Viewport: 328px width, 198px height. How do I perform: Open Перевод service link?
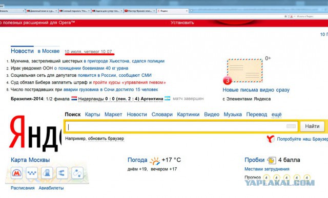[x=256, y=115]
